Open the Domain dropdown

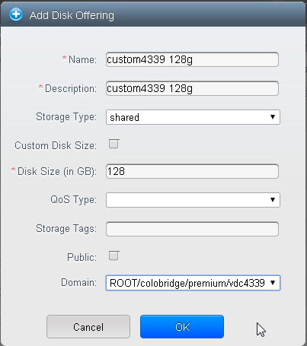193,283
